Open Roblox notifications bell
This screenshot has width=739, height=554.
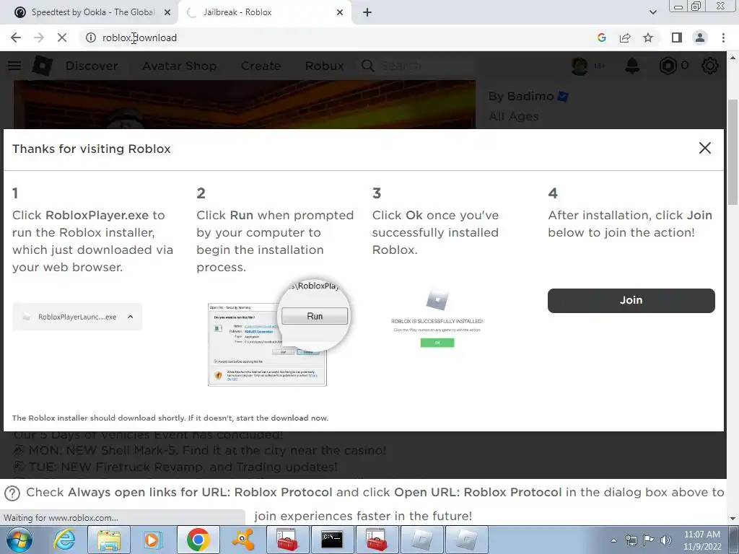coord(632,66)
